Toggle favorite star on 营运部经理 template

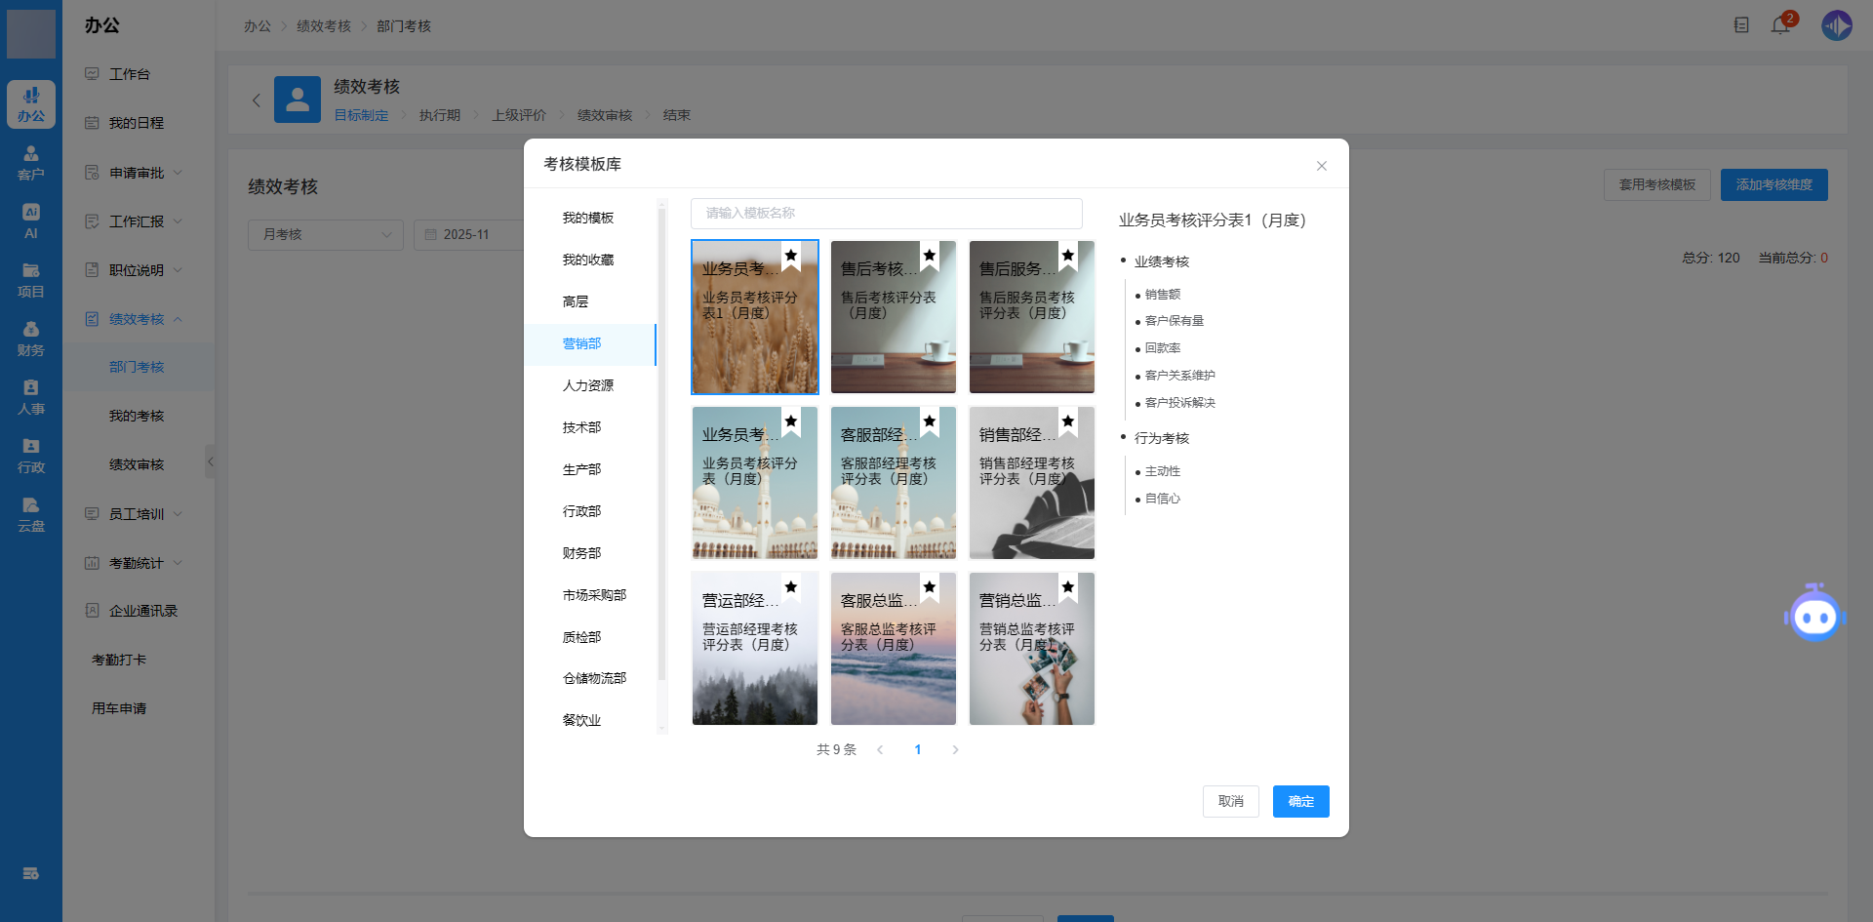pyautogui.click(x=791, y=587)
